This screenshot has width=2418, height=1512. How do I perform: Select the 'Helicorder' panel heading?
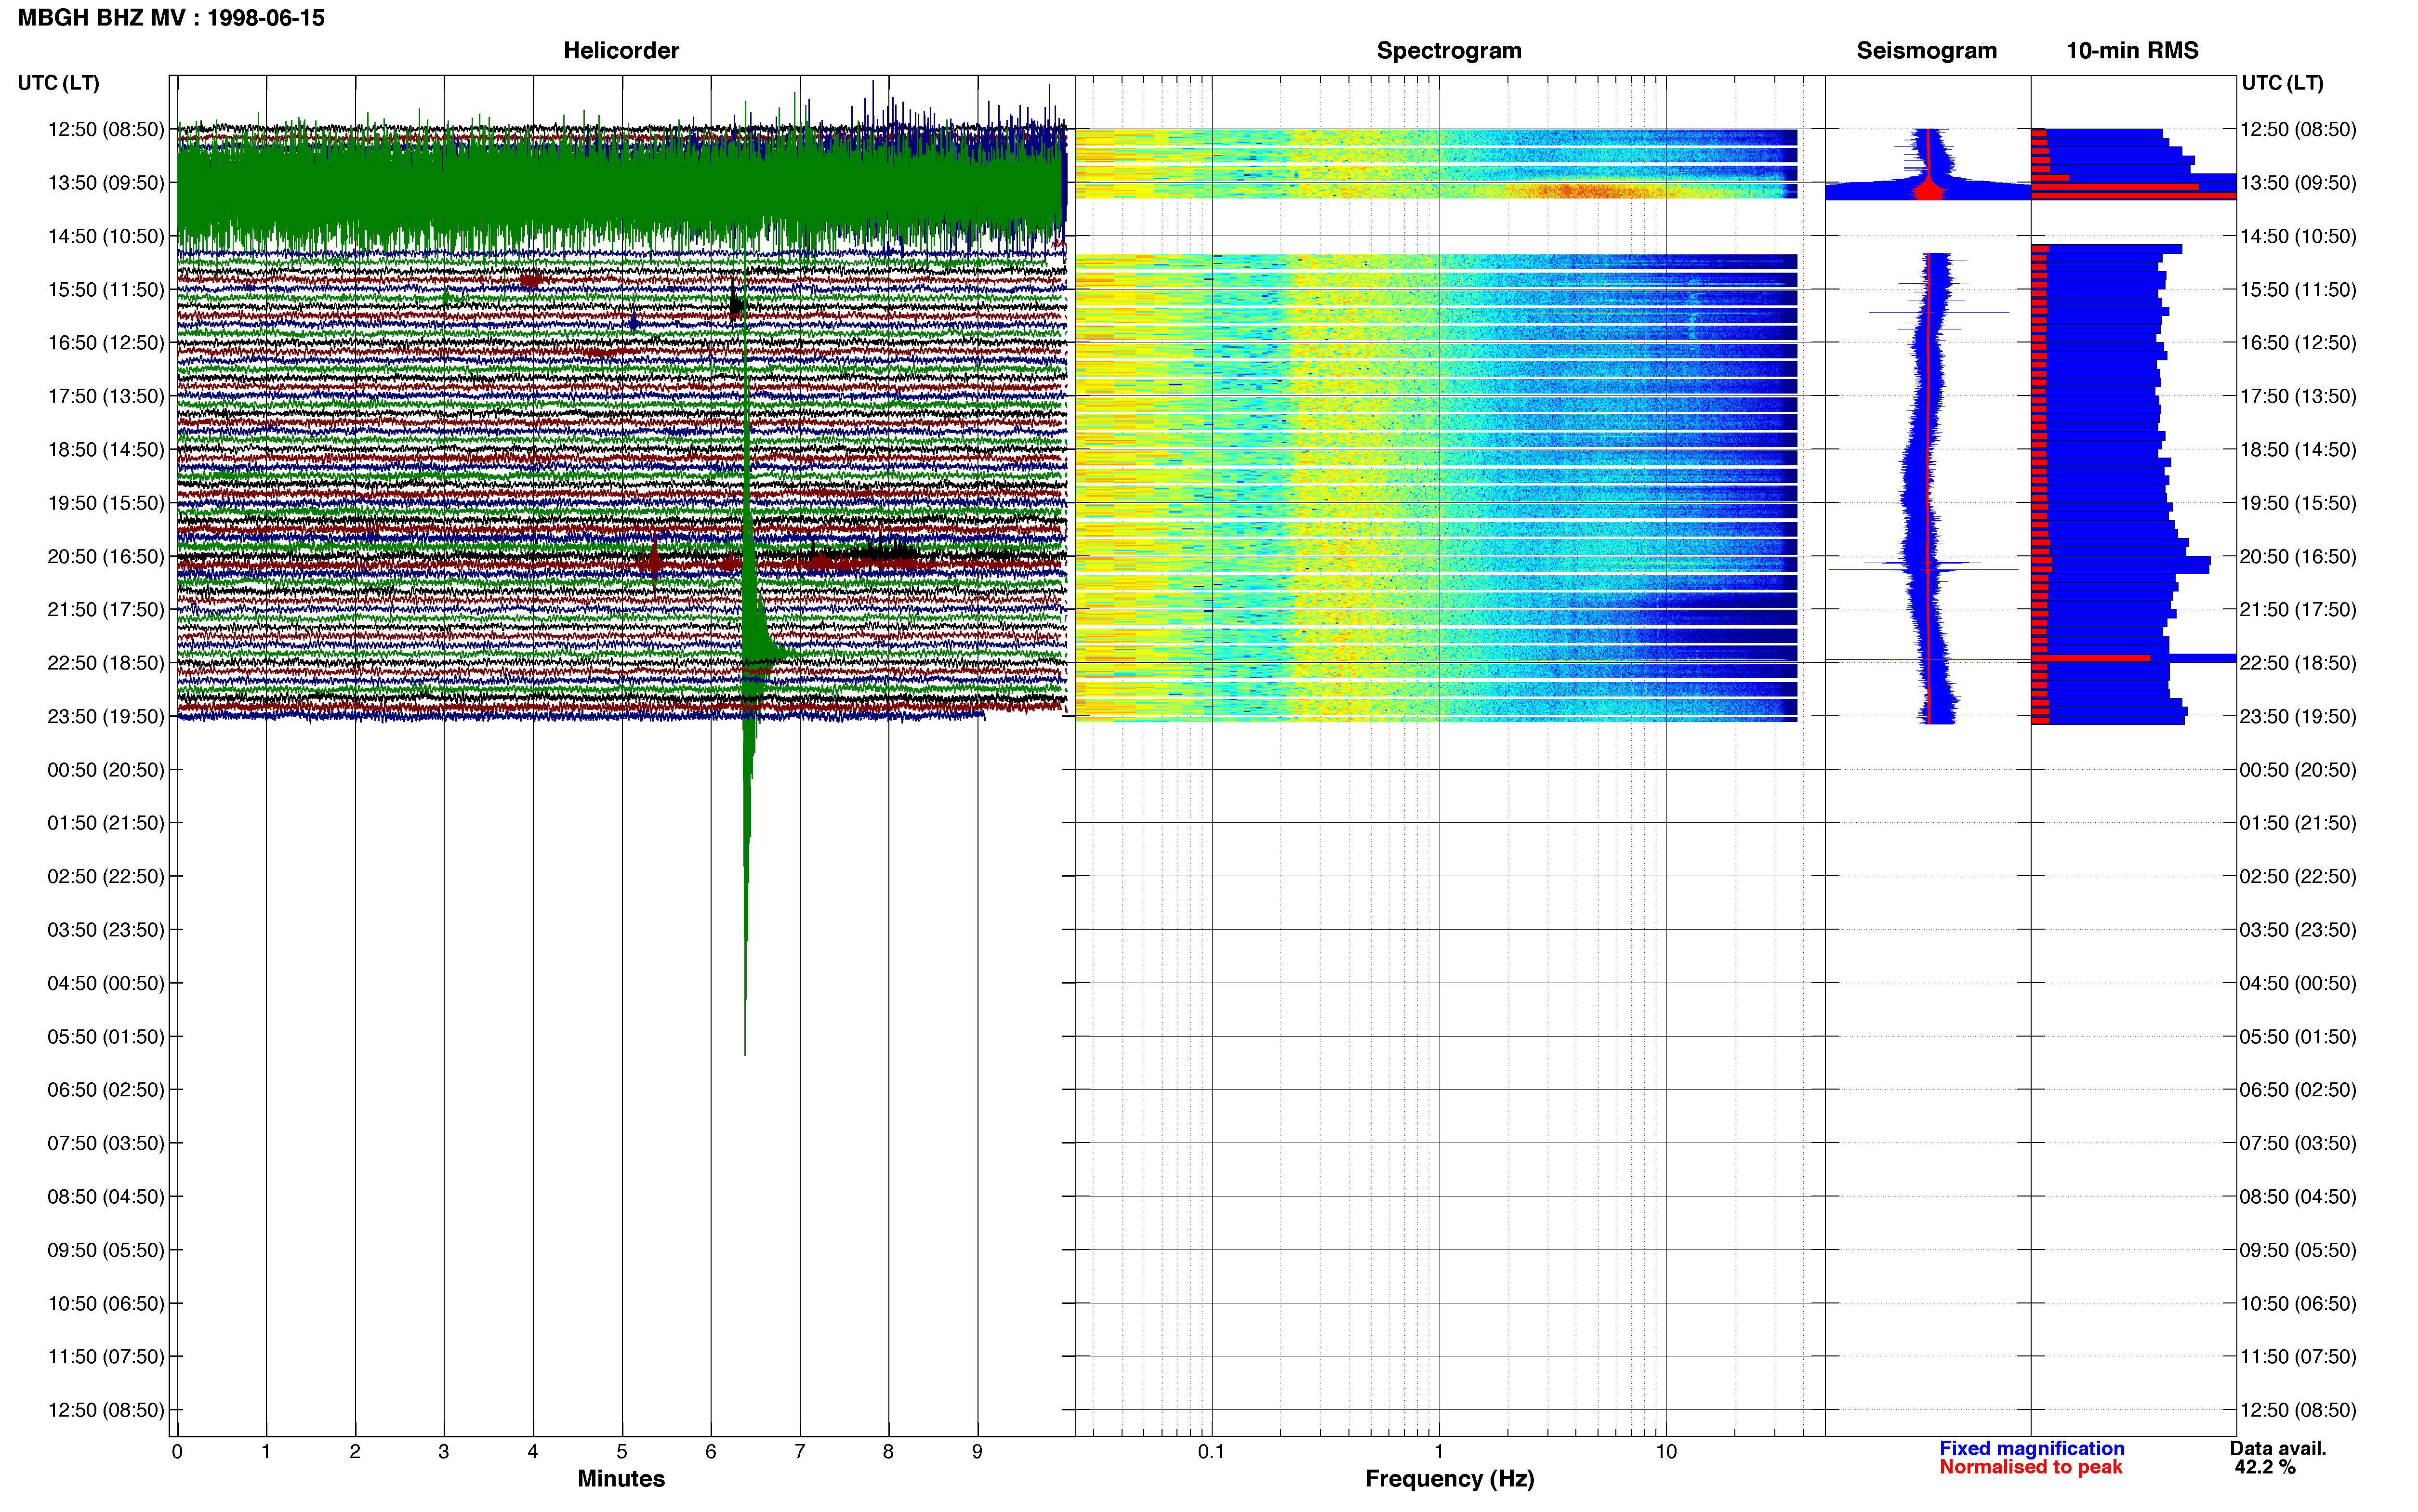[x=621, y=50]
